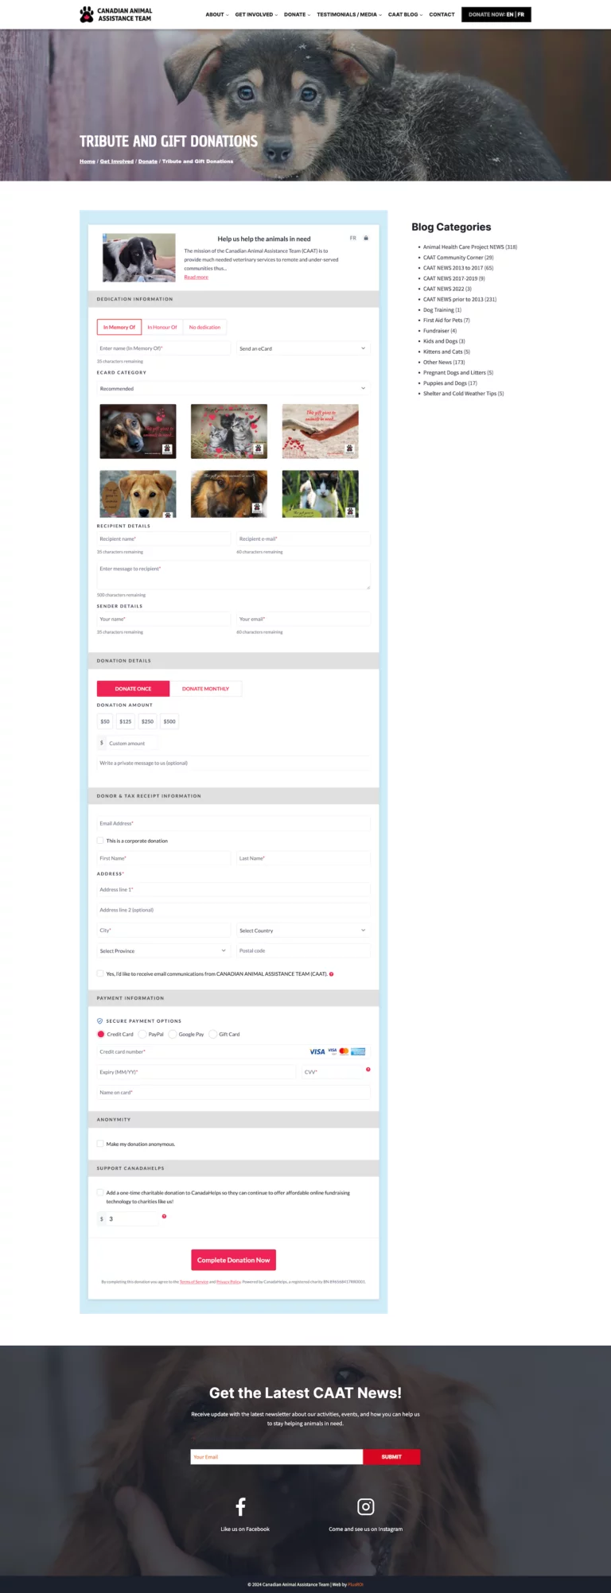Screen dimensions: 611x1593
Task: Select the kittens eCard thumbnail
Action: pos(229,431)
